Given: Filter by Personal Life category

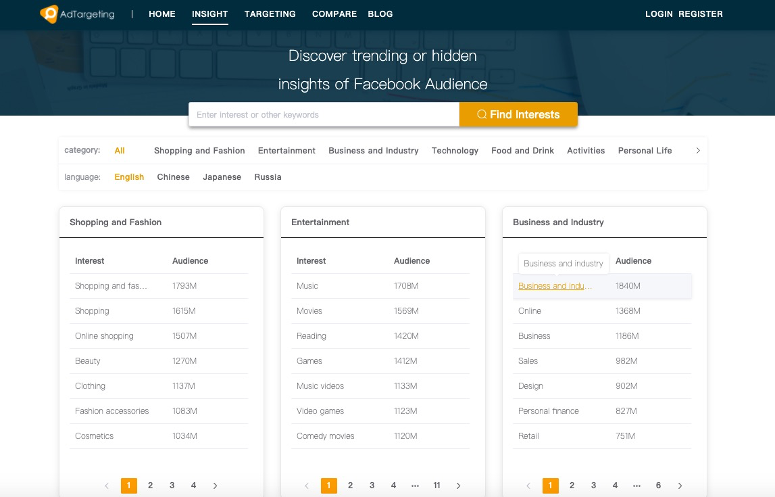Looking at the screenshot, I should click(x=645, y=151).
